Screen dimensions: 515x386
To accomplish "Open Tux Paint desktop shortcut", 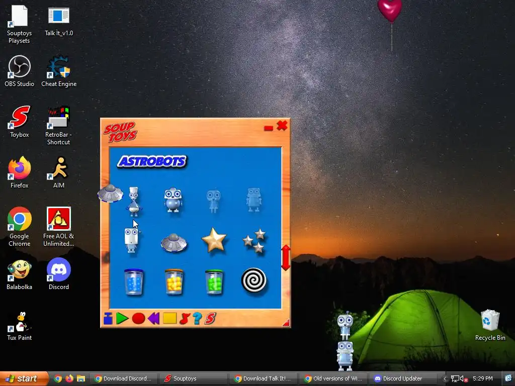I will (20, 326).
